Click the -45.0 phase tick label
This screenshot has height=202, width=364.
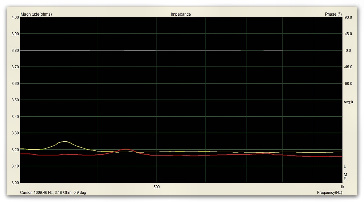[348, 67]
